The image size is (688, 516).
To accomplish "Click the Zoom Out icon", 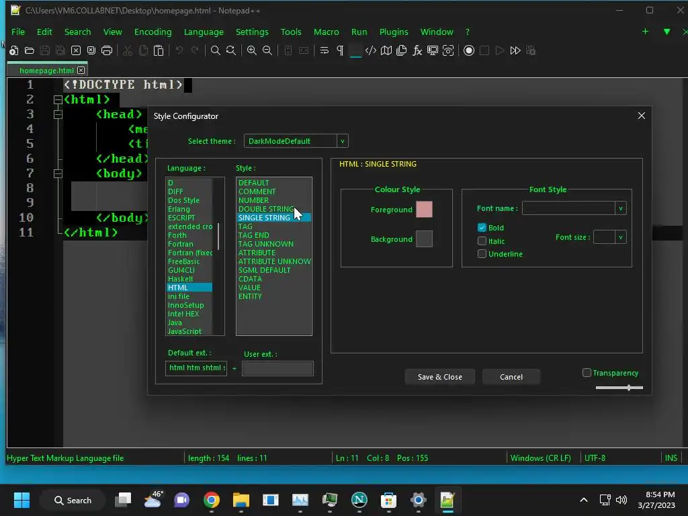I will [267, 50].
